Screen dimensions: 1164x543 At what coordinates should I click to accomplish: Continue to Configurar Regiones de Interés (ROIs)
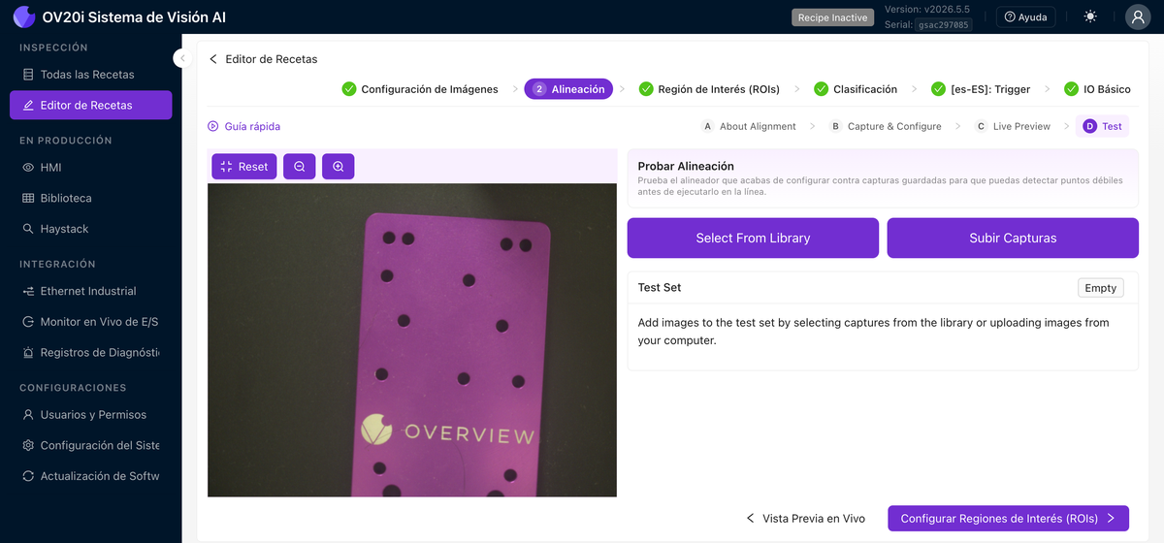tap(1008, 519)
